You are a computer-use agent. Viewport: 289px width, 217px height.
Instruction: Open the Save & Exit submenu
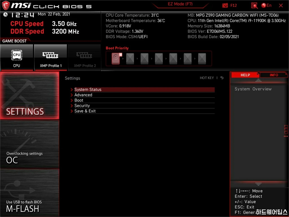coord(144,111)
